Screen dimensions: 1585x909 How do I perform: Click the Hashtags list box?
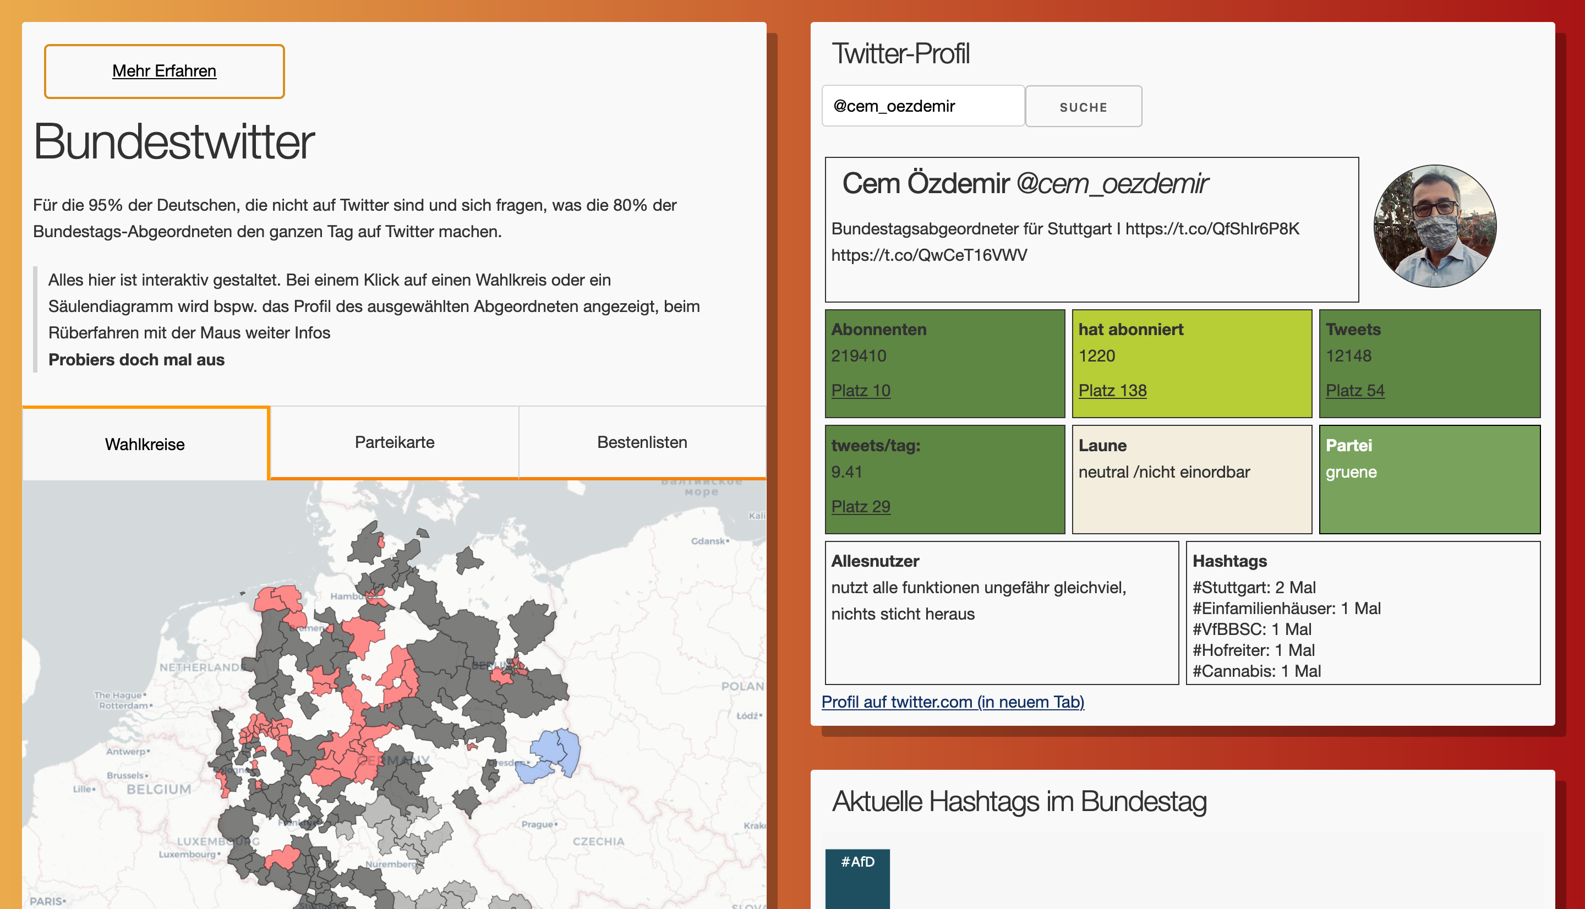pyautogui.click(x=1362, y=612)
